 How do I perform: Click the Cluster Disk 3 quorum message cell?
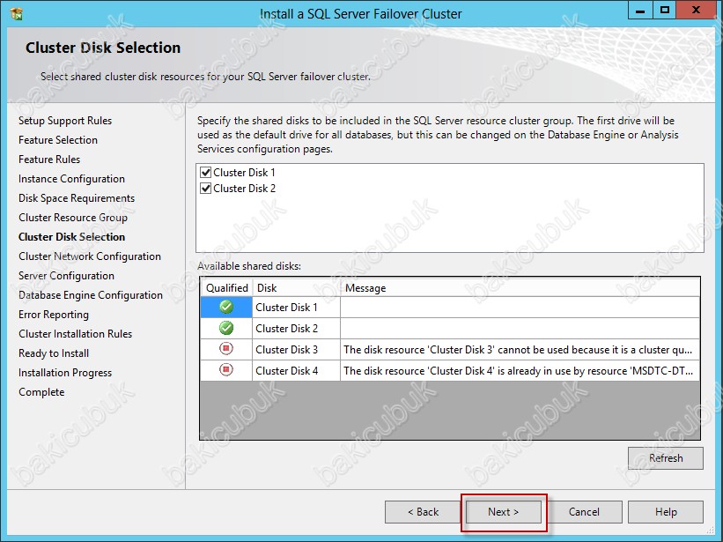(520, 350)
